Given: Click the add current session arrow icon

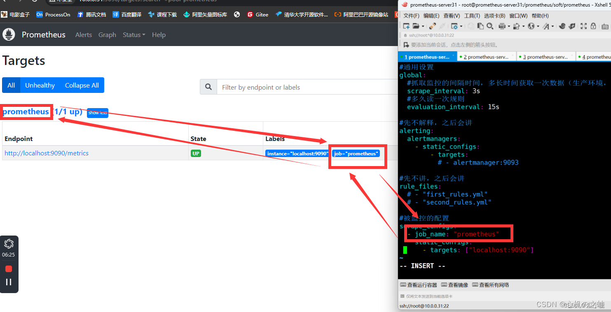Looking at the screenshot, I should click(406, 45).
